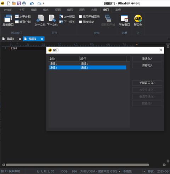Click the 复制窗口 (duplicate window) icon
170x174 pixels.
pos(8,20)
